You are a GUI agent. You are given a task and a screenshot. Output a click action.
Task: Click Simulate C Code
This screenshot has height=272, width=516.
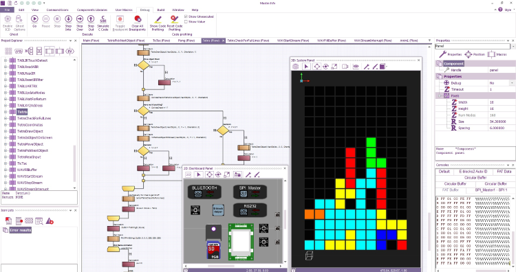click(x=103, y=23)
